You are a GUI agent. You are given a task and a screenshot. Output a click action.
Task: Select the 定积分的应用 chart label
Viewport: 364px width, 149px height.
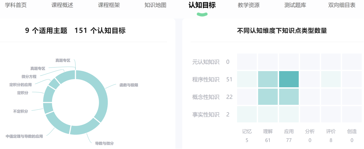pos(20,85)
